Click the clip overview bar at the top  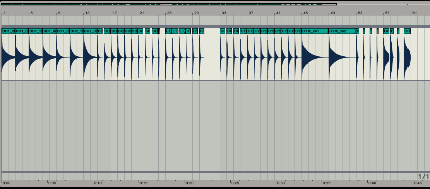pos(169,4)
